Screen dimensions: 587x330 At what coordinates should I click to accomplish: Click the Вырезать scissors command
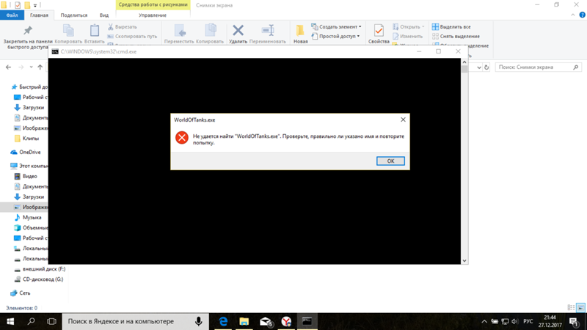(x=122, y=27)
